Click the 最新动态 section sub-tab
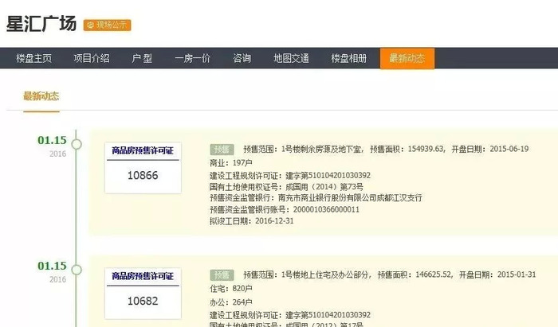The image size is (558, 327). tap(41, 96)
